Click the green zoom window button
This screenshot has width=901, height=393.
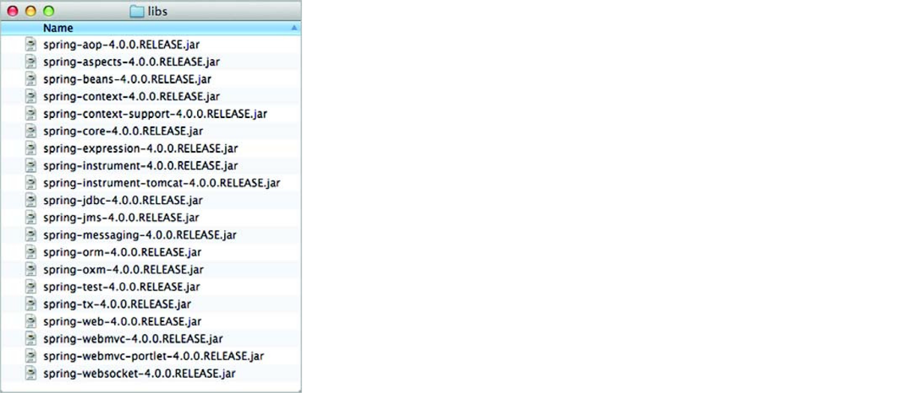coord(49,11)
